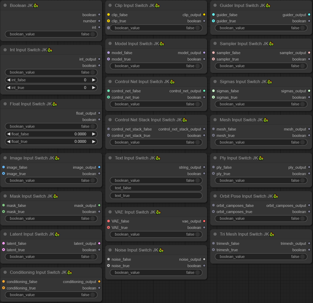Image resolution: width=313 pixels, height=303 pixels.
Task: Toggle boolean_value in Noise Input Switch node
Action: (x=156, y=272)
